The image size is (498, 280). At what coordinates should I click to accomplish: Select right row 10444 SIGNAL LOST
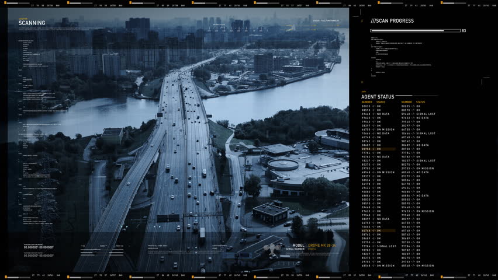click(x=419, y=134)
